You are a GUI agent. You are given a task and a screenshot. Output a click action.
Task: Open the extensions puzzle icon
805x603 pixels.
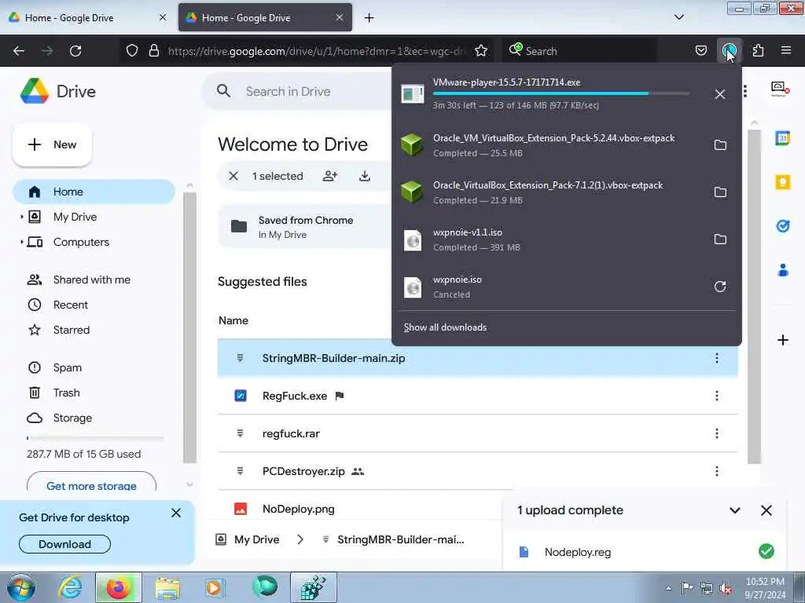pos(758,51)
